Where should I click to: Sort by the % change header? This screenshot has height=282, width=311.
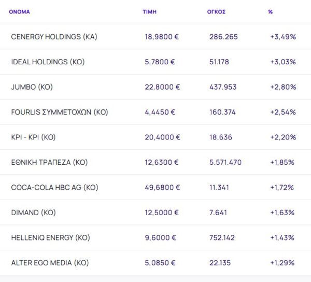click(271, 11)
